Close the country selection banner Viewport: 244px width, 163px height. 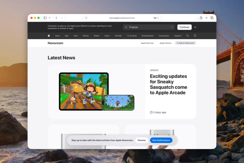tap(195, 27)
